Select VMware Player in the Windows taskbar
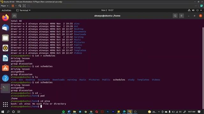The image size is (204, 114). pyautogui.click(x=130, y=112)
